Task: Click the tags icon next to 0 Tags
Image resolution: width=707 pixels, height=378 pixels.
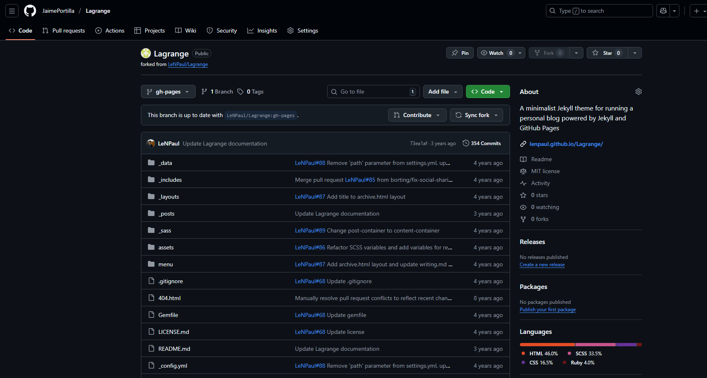Action: coord(240,92)
